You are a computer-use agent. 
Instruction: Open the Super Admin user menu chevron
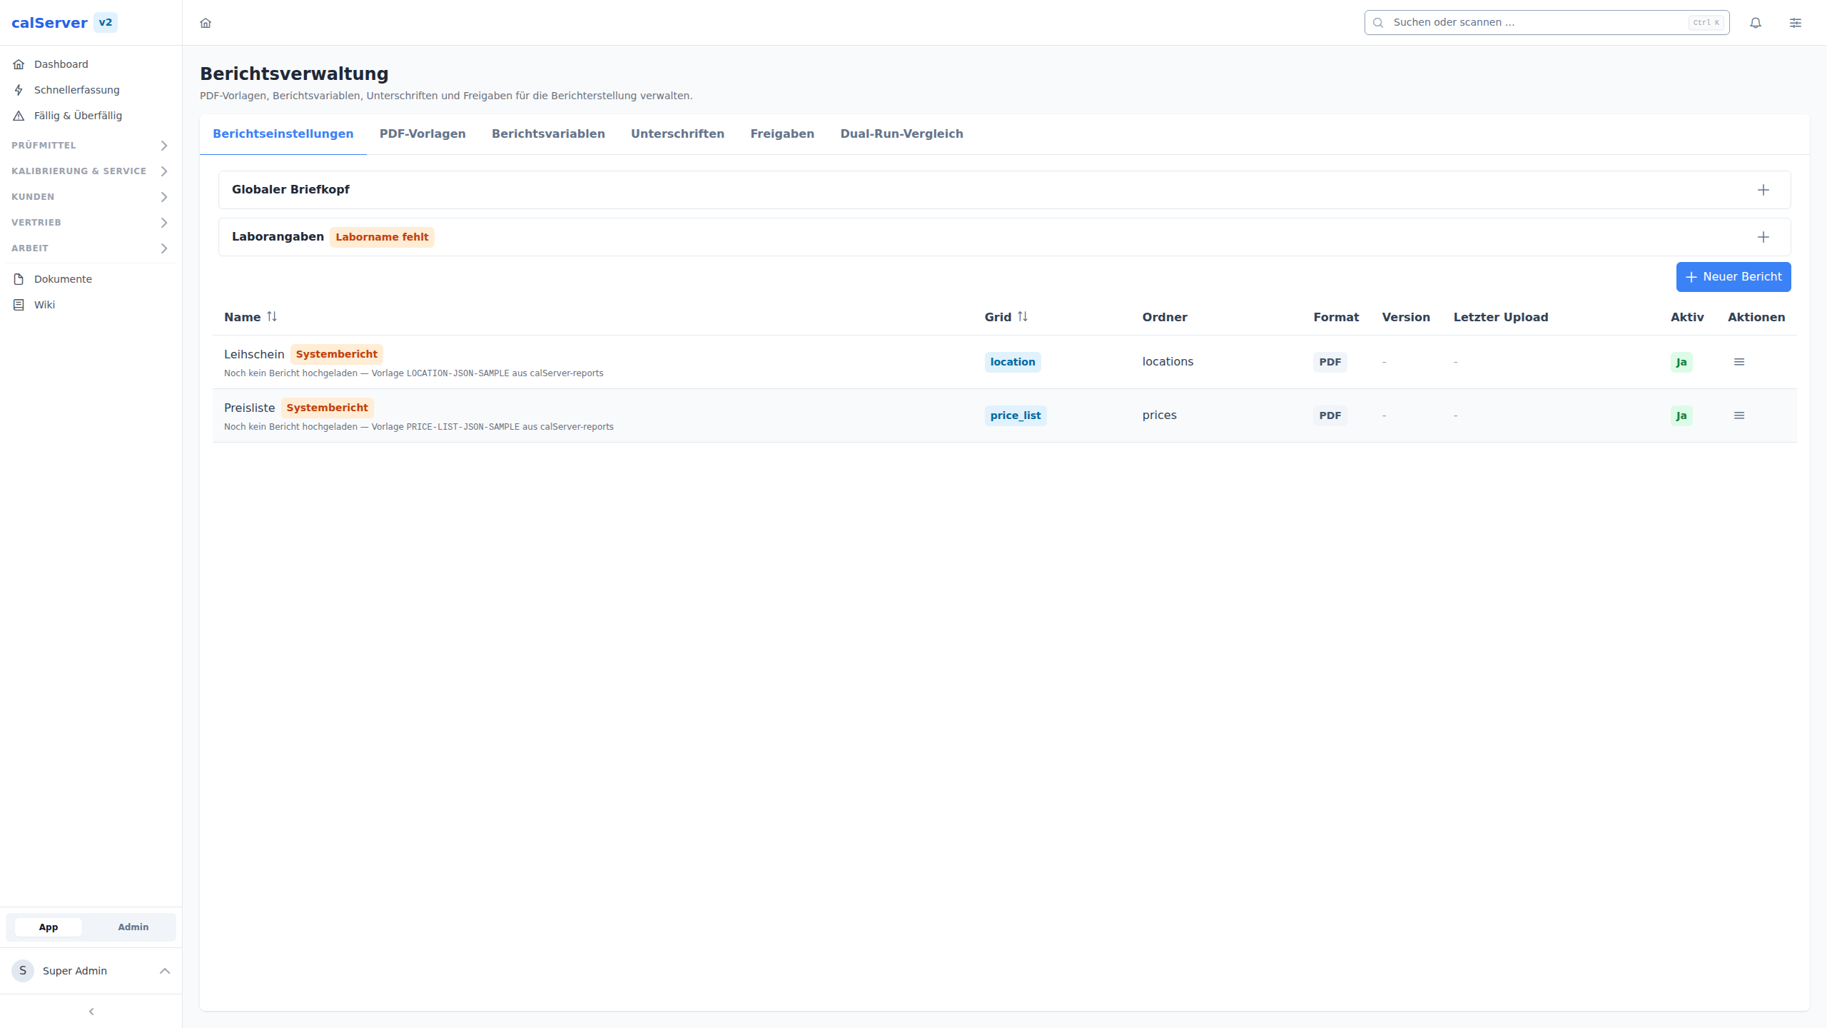165,971
